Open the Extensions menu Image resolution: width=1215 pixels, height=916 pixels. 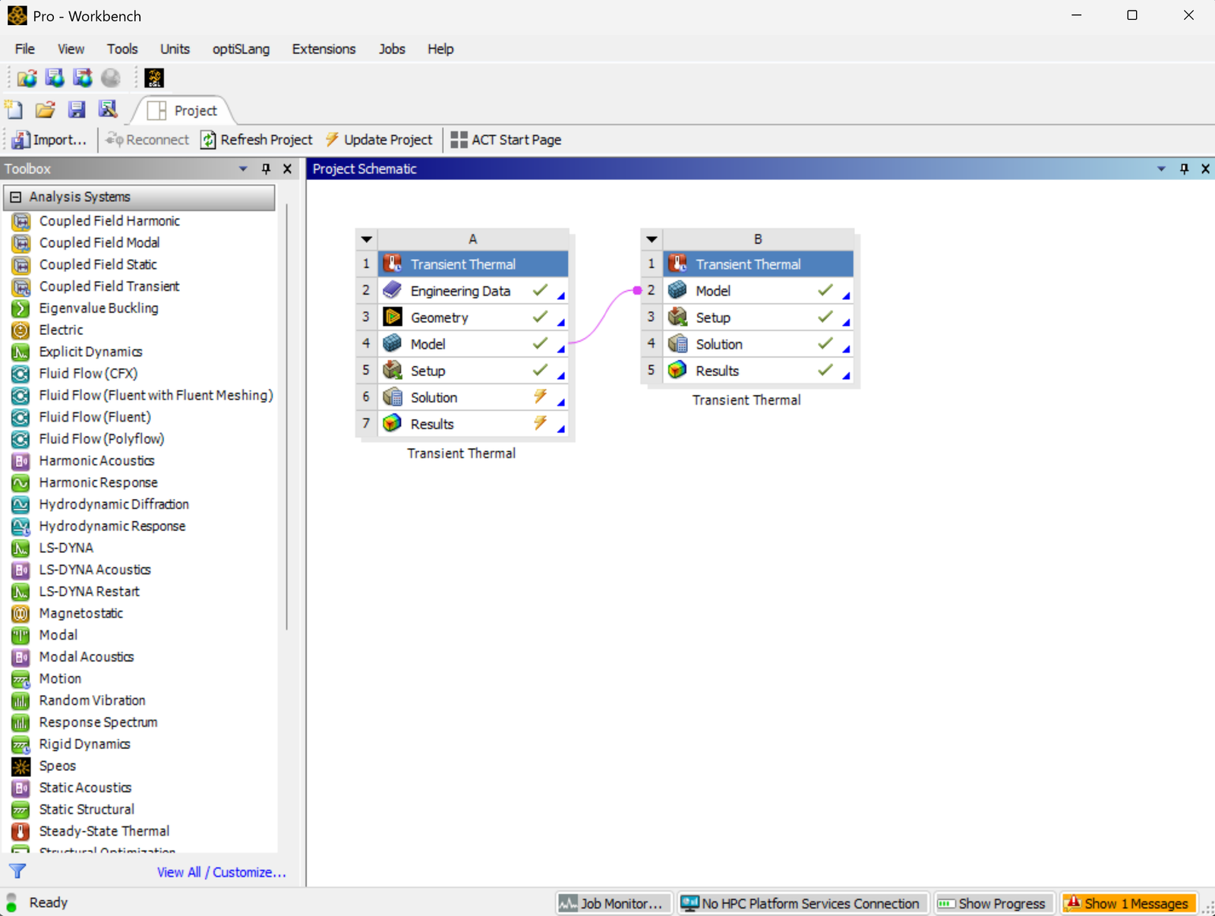pyautogui.click(x=323, y=49)
